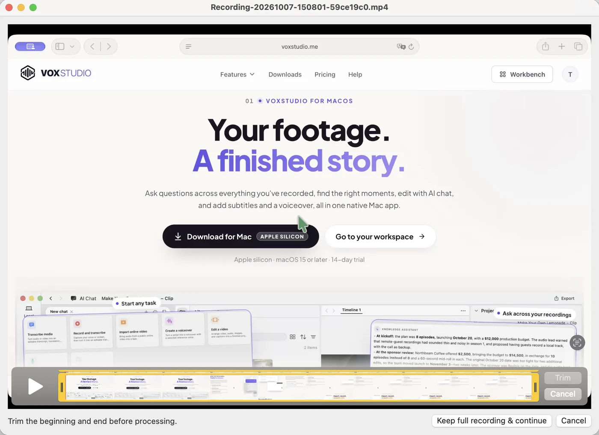The height and width of the screenshot is (435, 599).
Task: Click the Go to your workspace link
Action: pyautogui.click(x=380, y=236)
